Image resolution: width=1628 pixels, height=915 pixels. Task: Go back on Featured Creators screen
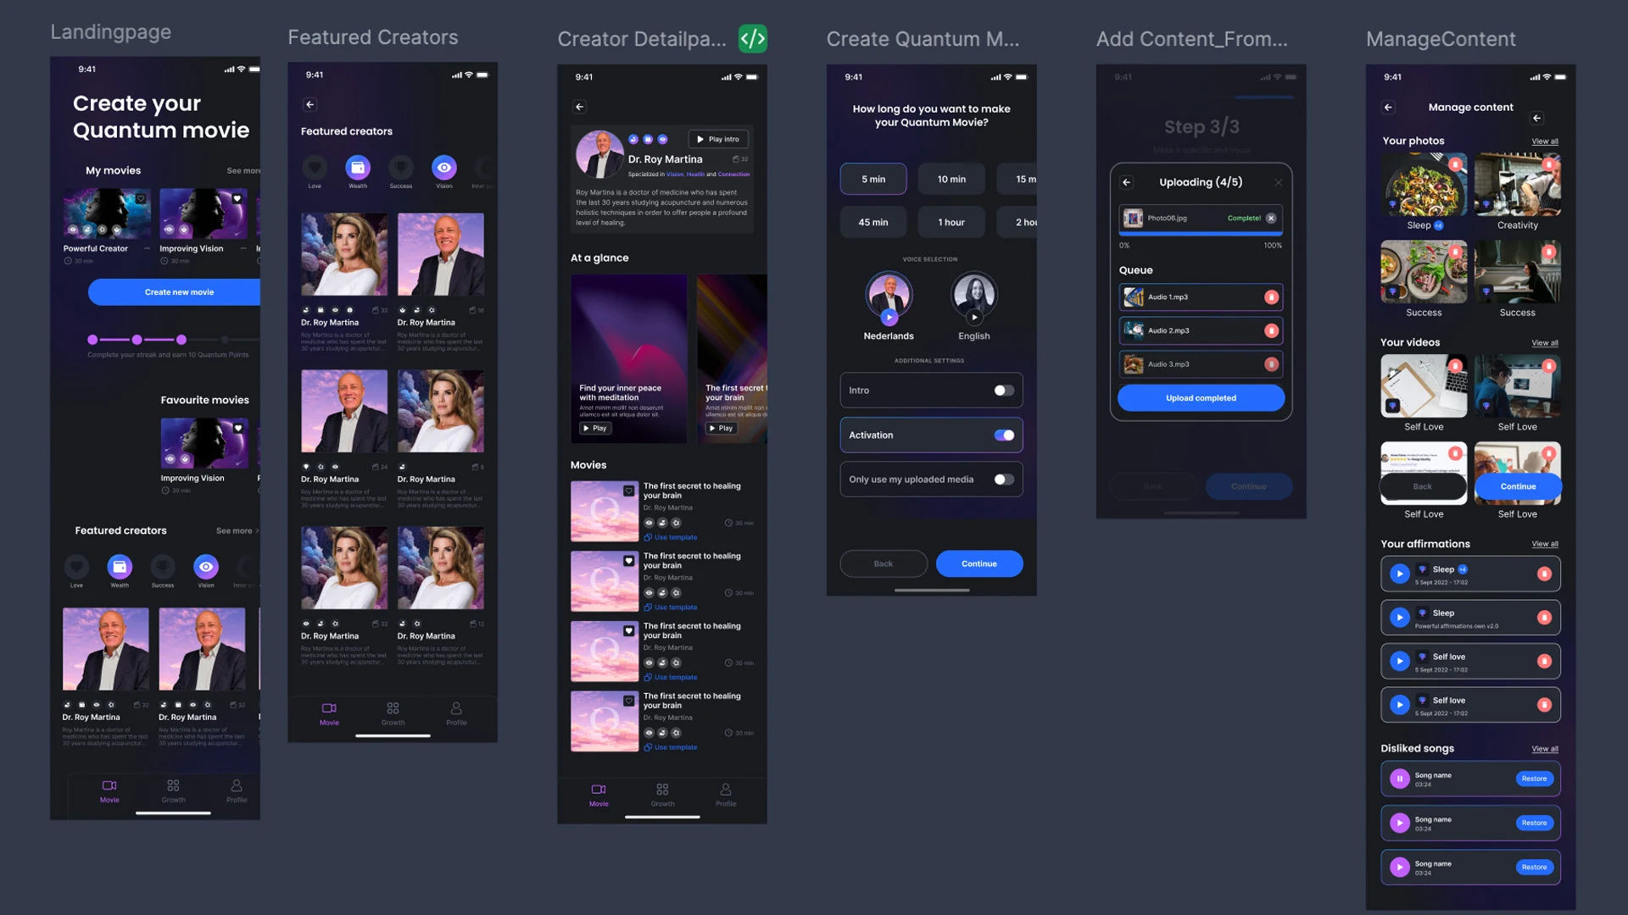pyautogui.click(x=309, y=105)
